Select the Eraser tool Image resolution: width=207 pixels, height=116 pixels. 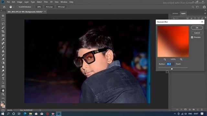point(3,59)
